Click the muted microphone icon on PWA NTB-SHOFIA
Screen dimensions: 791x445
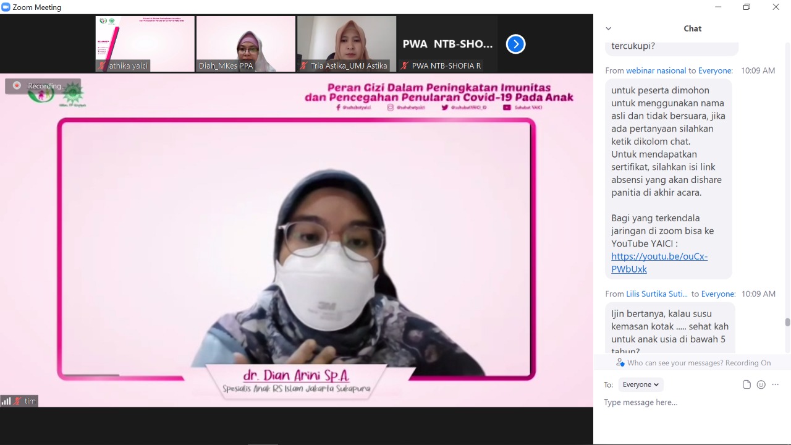(405, 66)
